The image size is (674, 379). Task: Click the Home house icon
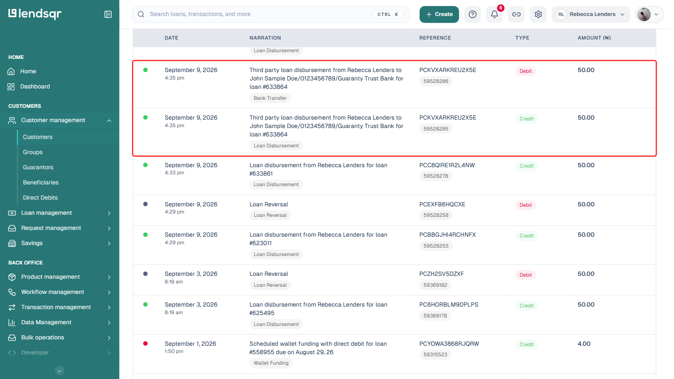tap(11, 71)
